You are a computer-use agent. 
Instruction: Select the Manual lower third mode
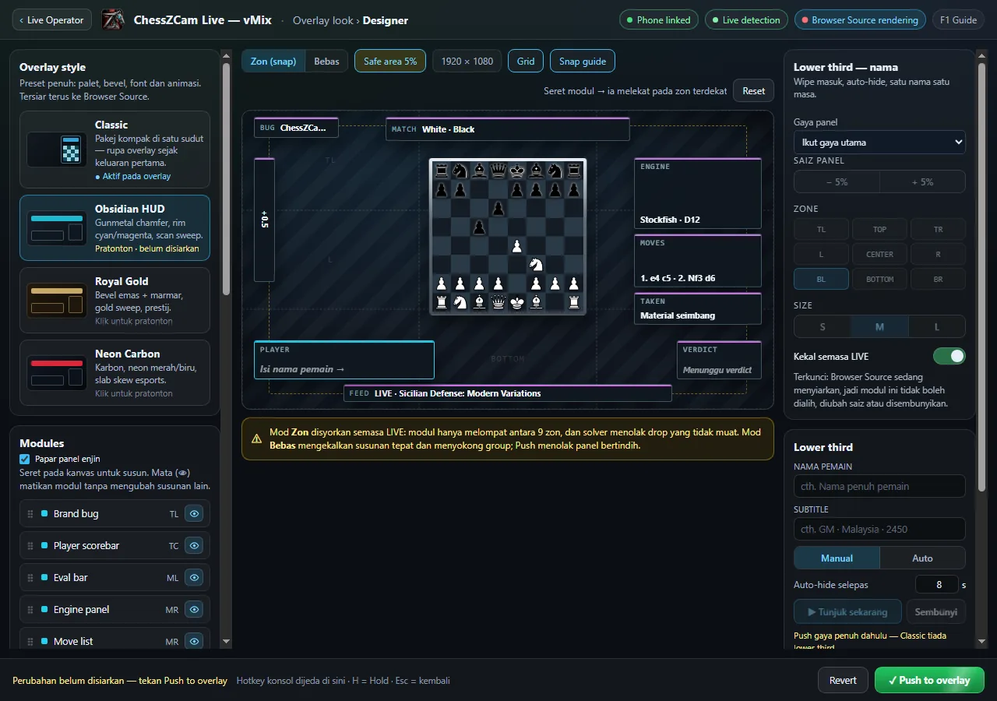[837, 558]
